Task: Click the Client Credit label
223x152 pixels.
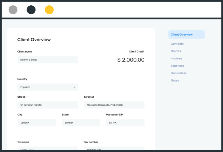Action: point(137,52)
